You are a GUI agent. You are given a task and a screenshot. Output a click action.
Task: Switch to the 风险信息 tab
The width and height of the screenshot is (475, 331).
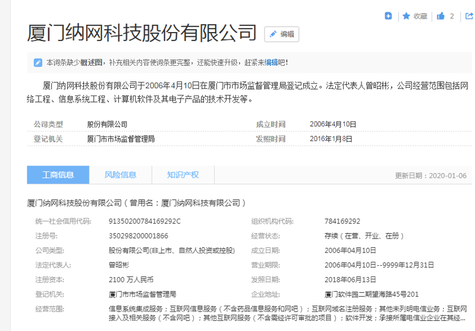click(x=121, y=175)
